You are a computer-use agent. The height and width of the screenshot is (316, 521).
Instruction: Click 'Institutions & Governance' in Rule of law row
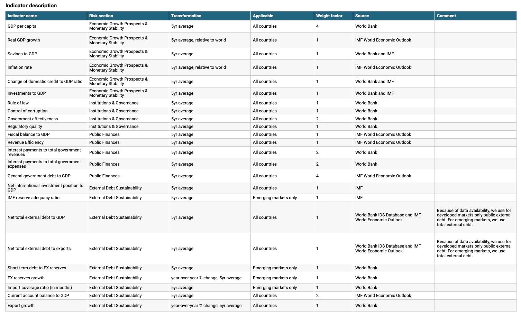coord(114,103)
